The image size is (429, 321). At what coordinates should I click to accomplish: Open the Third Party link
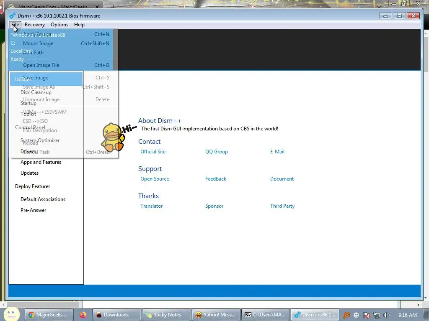click(282, 206)
